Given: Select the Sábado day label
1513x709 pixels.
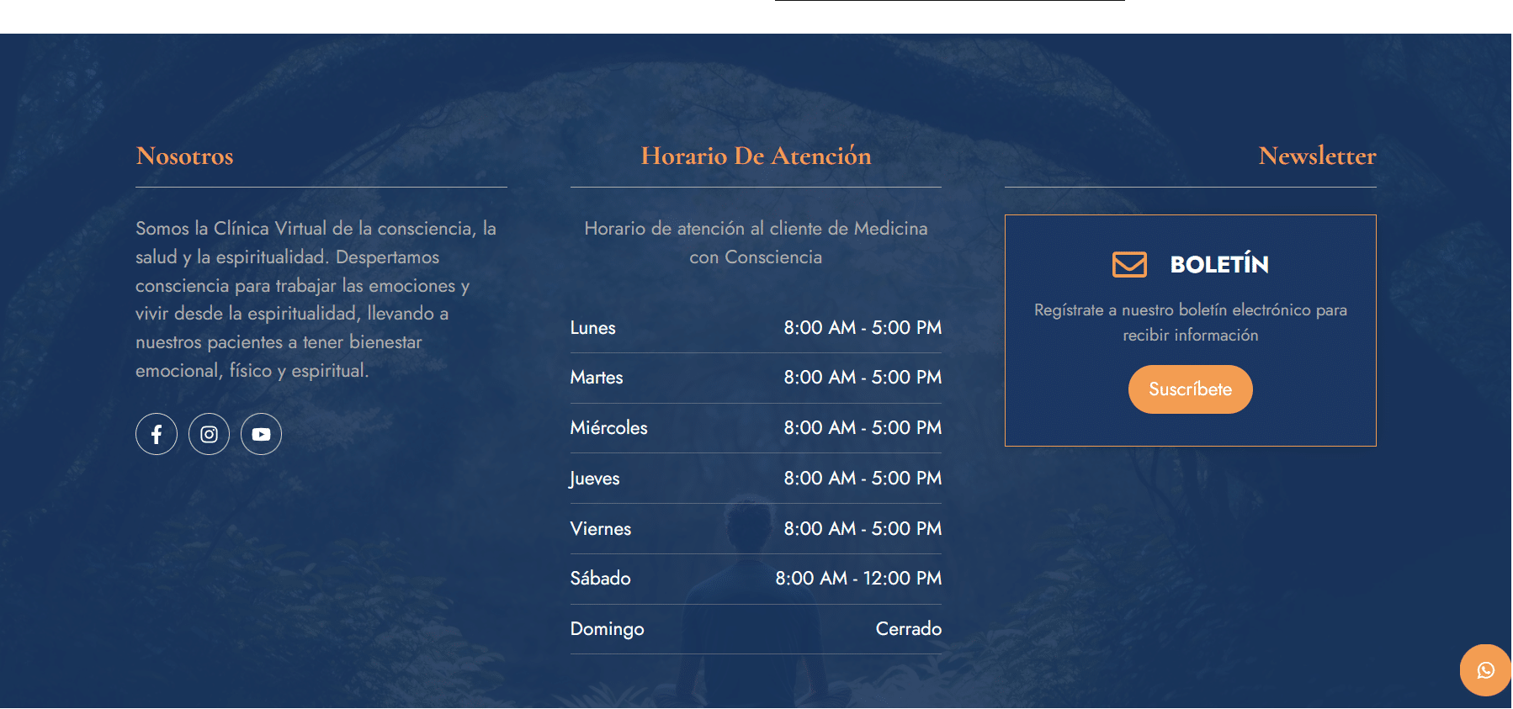Looking at the screenshot, I should [x=600, y=579].
